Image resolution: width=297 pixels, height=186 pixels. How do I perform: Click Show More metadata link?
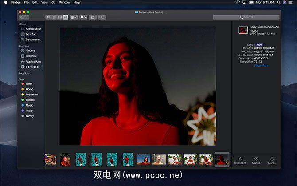coord(261,65)
